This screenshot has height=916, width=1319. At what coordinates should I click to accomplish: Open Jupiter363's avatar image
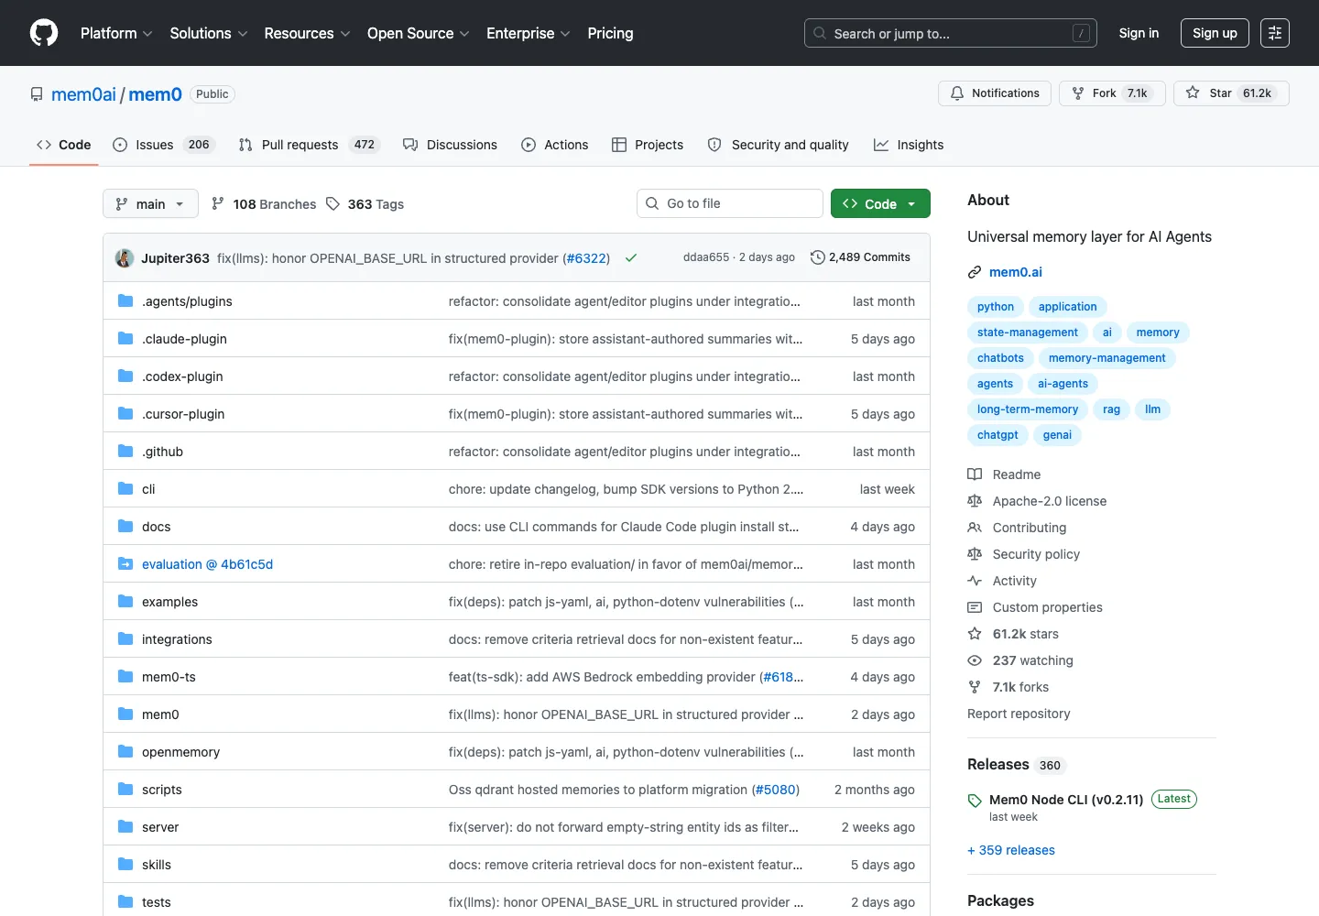(x=125, y=258)
